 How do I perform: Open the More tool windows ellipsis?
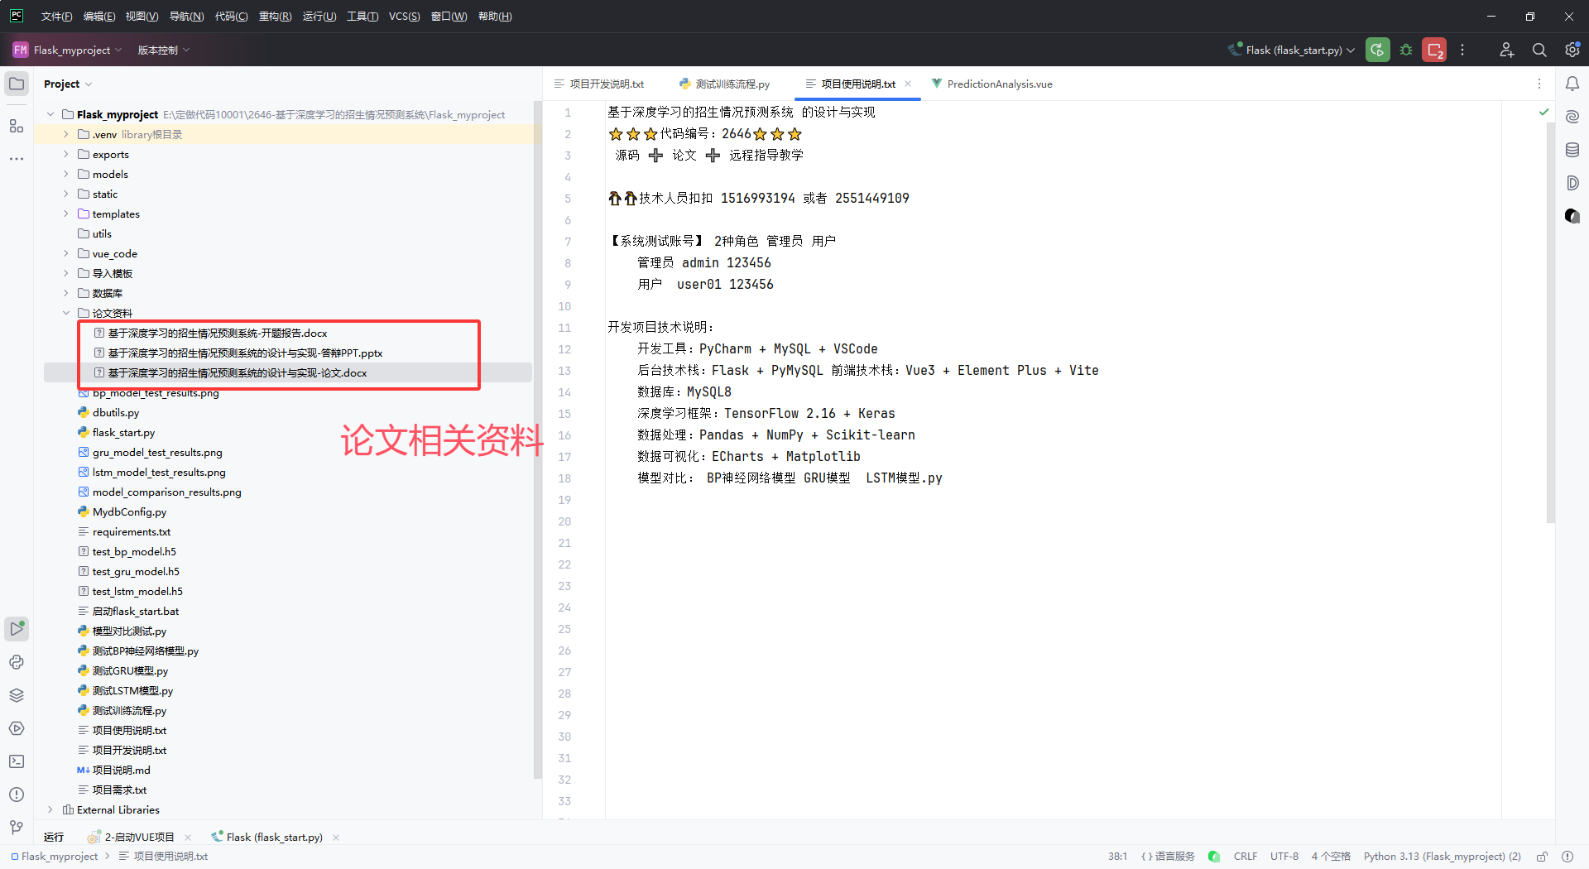coord(17,158)
